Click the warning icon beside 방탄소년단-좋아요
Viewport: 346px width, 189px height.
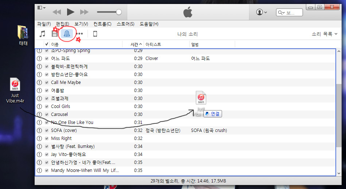click(x=39, y=75)
